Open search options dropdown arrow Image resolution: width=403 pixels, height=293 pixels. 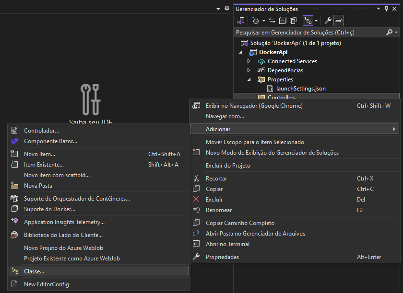point(396,33)
